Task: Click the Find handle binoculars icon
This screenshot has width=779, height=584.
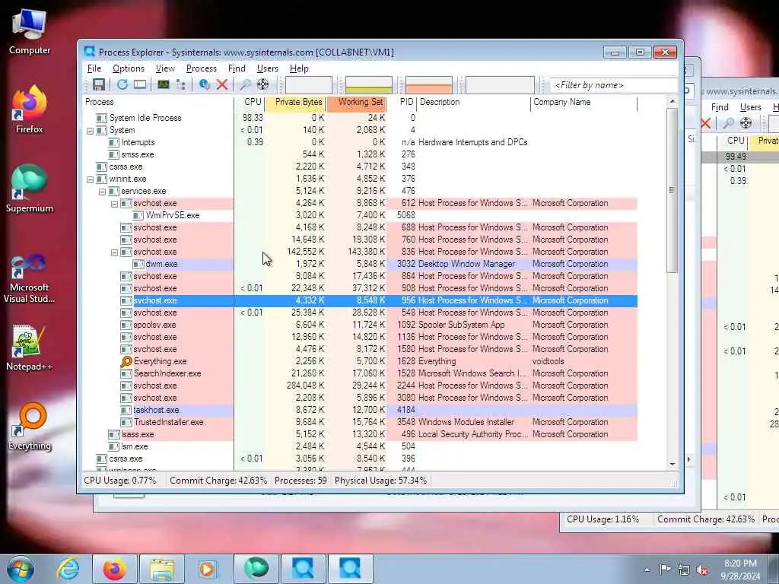Action: tap(245, 85)
